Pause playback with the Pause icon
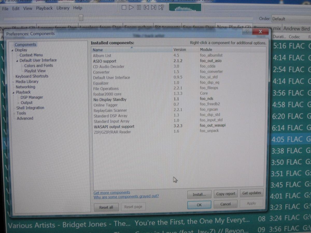The height and width of the screenshot is (233, 311). coord(139,8)
